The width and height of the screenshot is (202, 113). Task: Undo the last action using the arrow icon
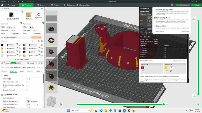point(18,1)
